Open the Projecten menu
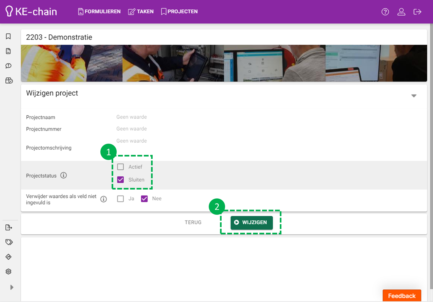This screenshot has height=302, width=433. (179, 12)
